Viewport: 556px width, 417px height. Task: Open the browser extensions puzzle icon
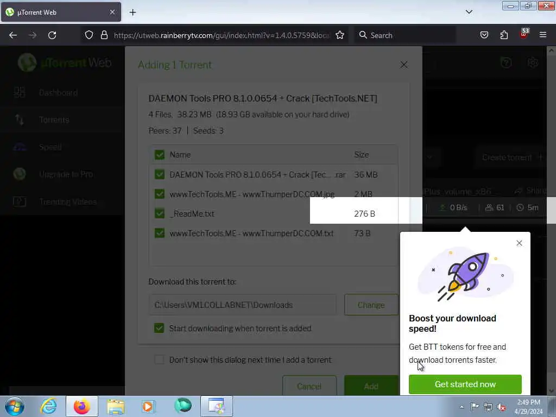pos(504,35)
